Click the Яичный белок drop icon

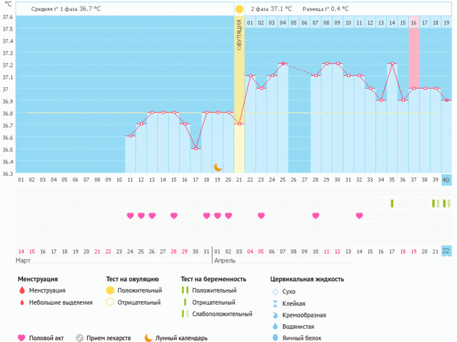coord(274,338)
